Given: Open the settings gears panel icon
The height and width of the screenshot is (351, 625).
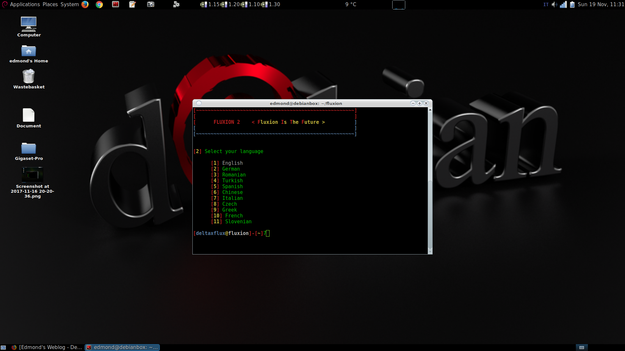Looking at the screenshot, I should coord(176,4).
